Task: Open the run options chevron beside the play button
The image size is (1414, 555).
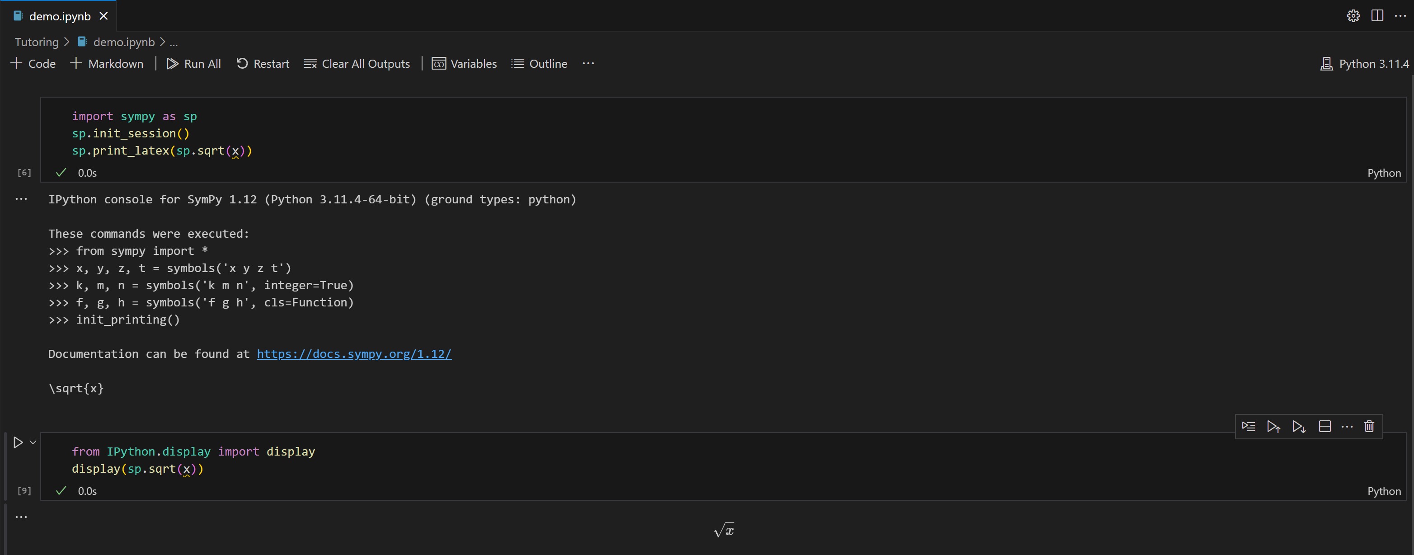Action: click(x=33, y=442)
